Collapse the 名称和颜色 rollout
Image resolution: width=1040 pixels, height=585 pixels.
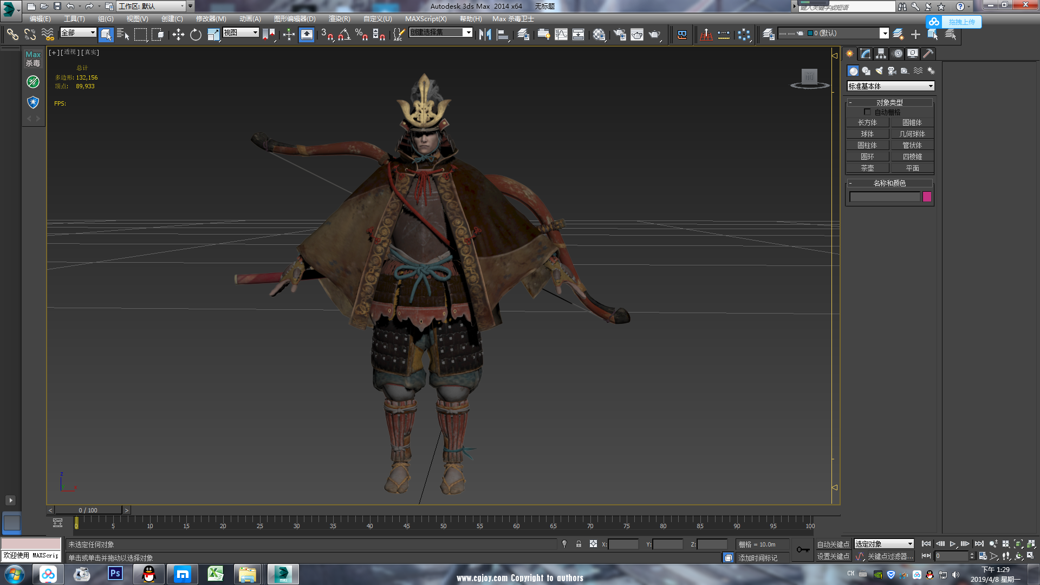coord(889,183)
